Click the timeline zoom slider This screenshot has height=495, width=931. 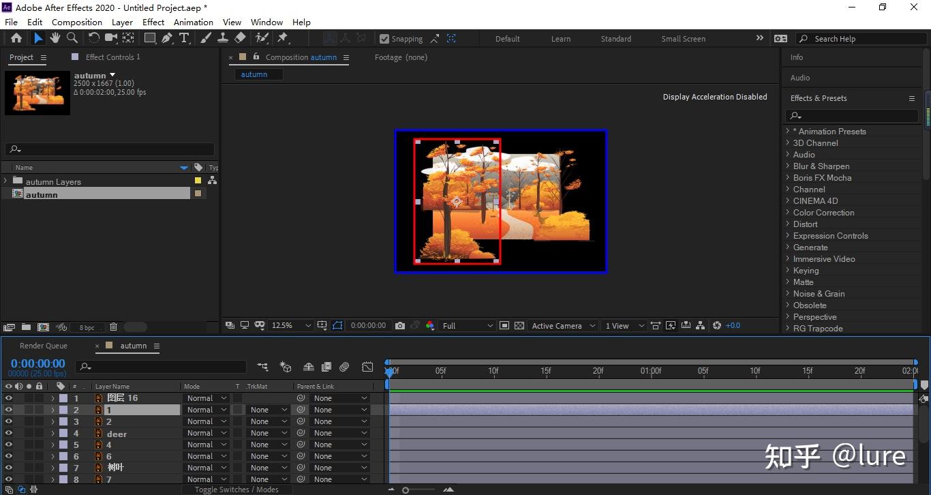click(x=406, y=490)
